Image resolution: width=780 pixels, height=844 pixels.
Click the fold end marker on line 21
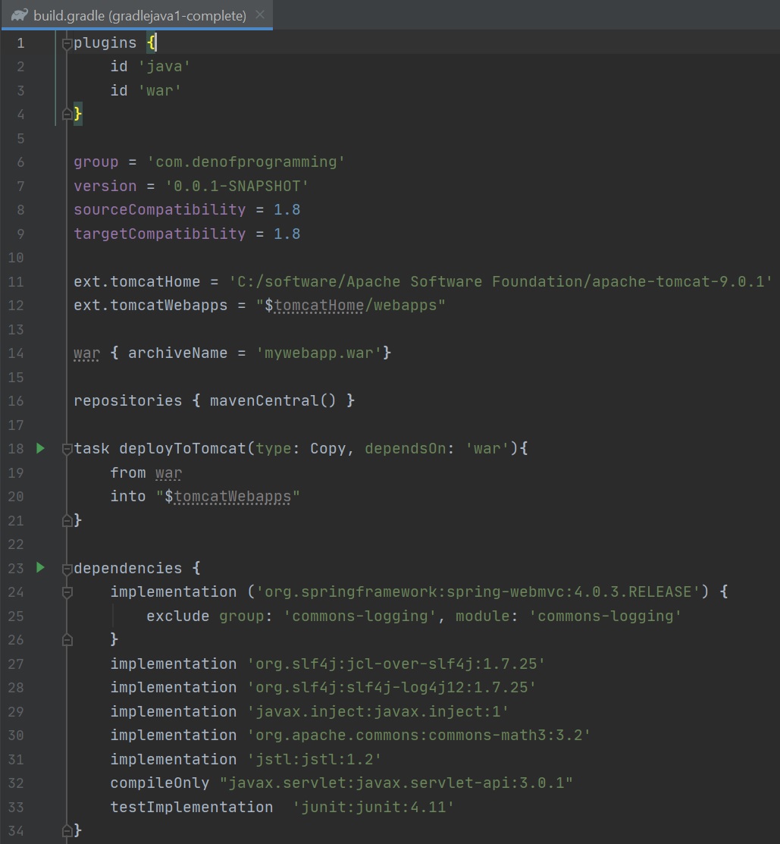(x=67, y=520)
